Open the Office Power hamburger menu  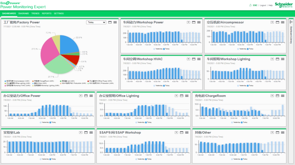pos(91,96)
